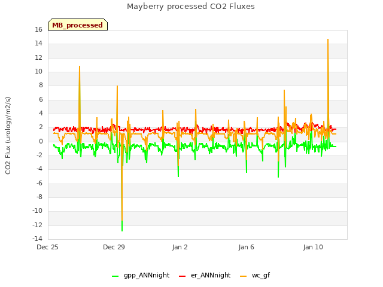The height and width of the screenshot is (287, 383).
Task: Click the y-axis value 16
Action: tap(38, 29)
